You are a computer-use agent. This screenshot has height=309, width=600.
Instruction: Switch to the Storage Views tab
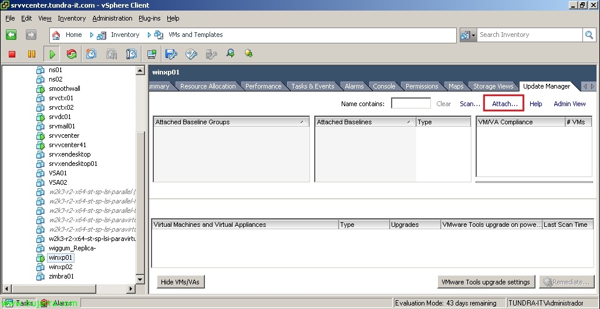[493, 86]
